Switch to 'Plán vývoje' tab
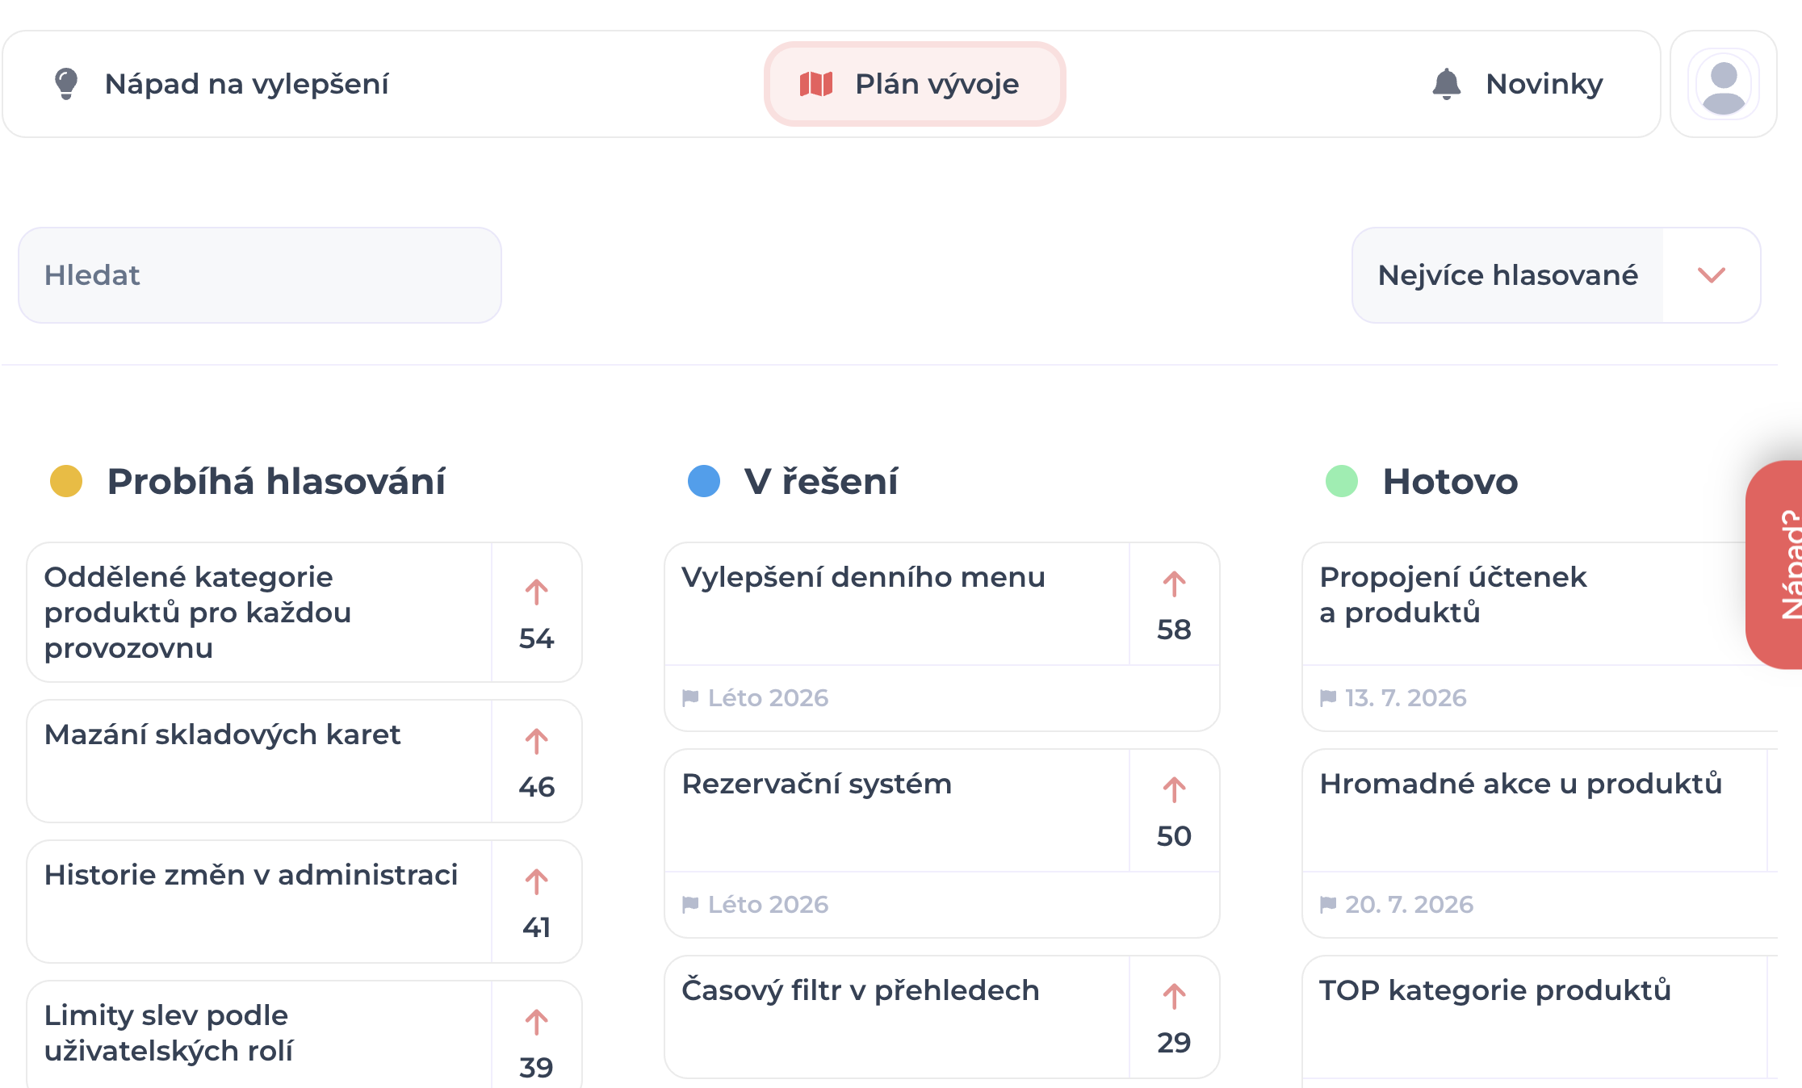Viewport: 1802px width, 1088px height. tap(915, 84)
